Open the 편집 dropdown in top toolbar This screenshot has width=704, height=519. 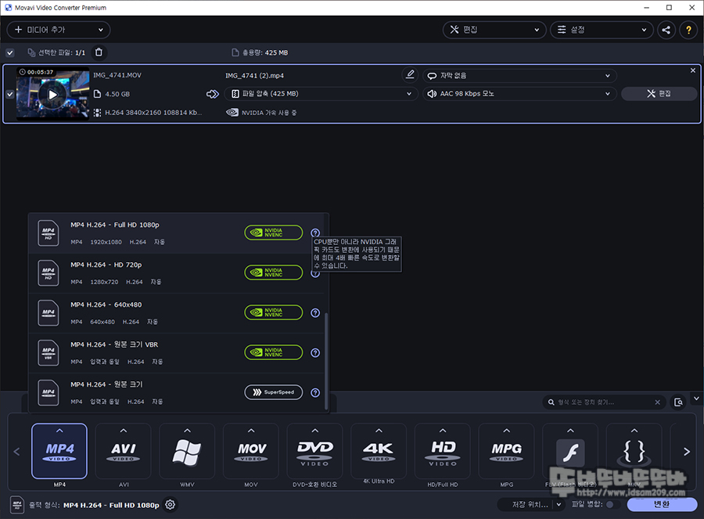pyautogui.click(x=494, y=30)
